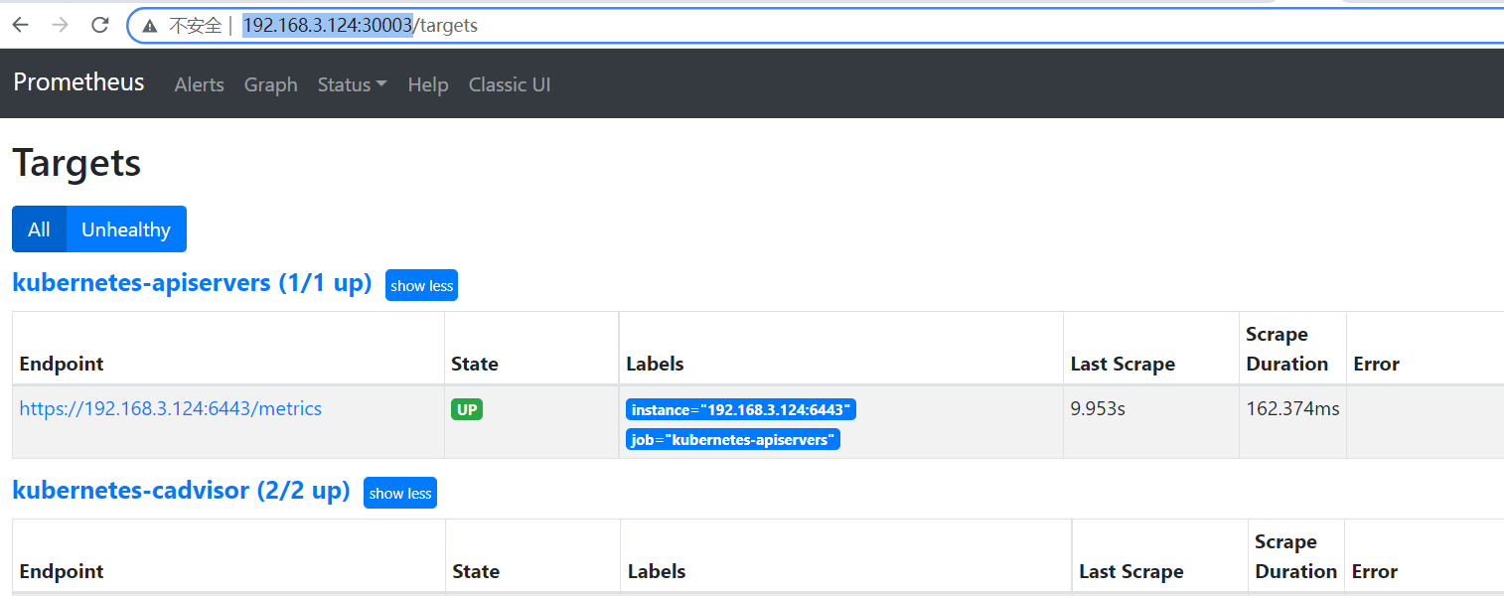The image size is (1504, 596).
Task: Click the address bar URL field
Action: click(815, 26)
